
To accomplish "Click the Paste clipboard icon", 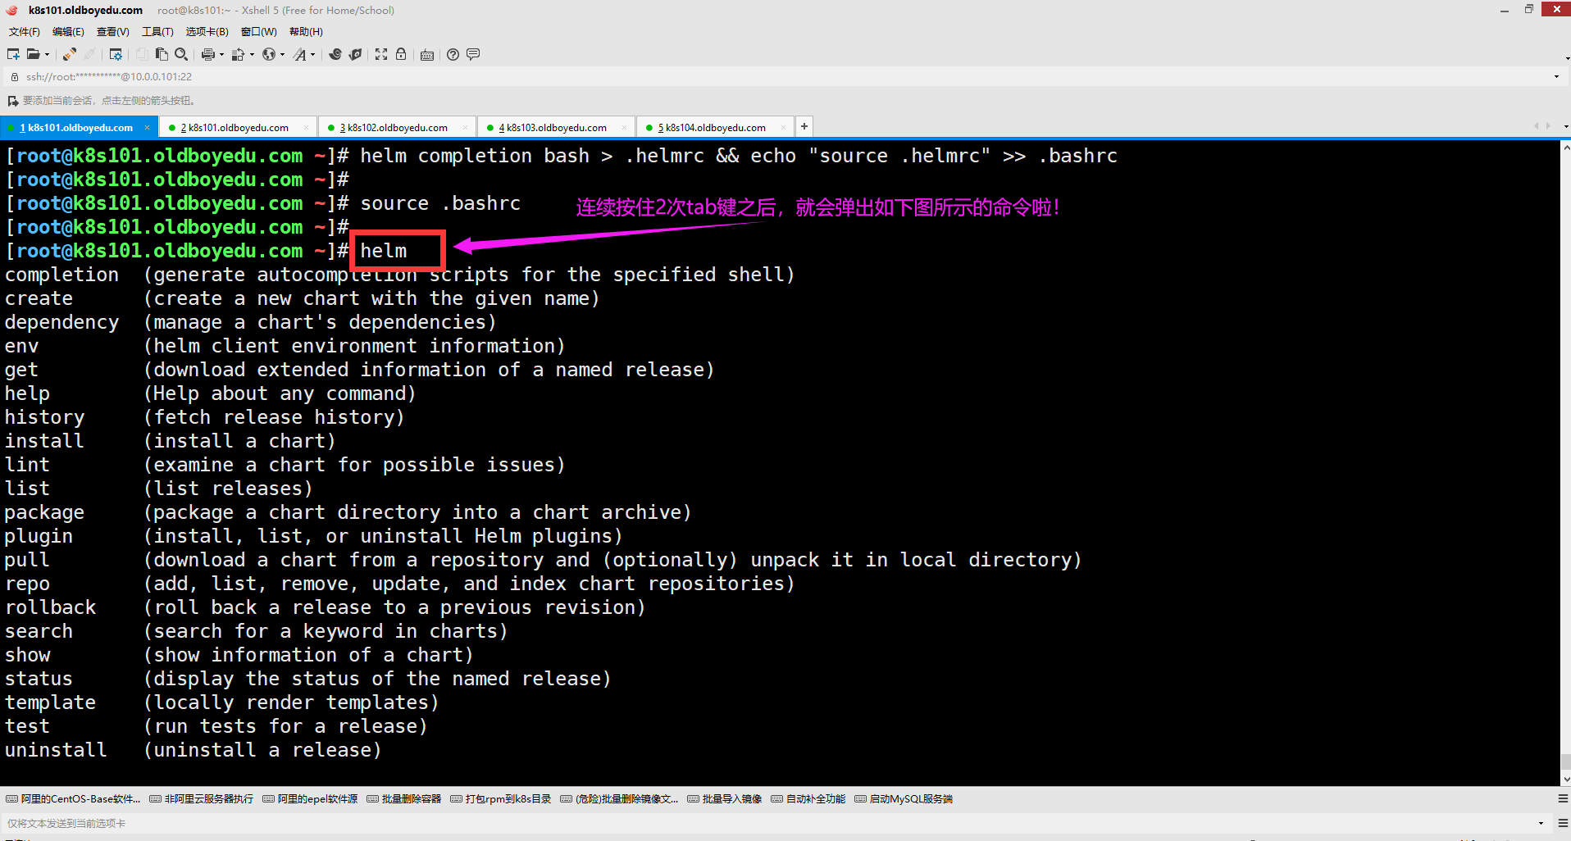I will [162, 55].
